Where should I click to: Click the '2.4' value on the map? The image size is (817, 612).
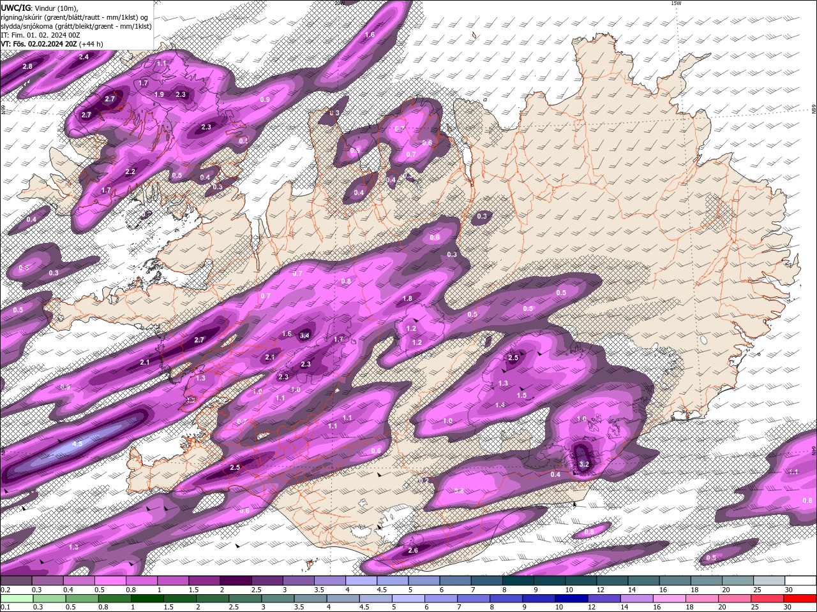coord(84,57)
